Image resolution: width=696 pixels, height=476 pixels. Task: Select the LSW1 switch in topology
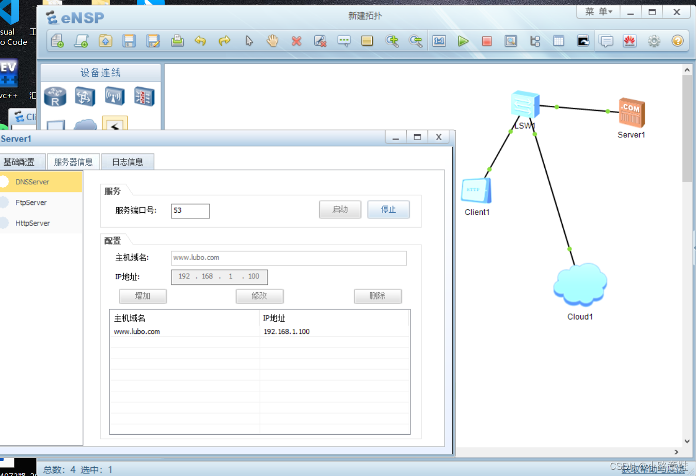[525, 104]
